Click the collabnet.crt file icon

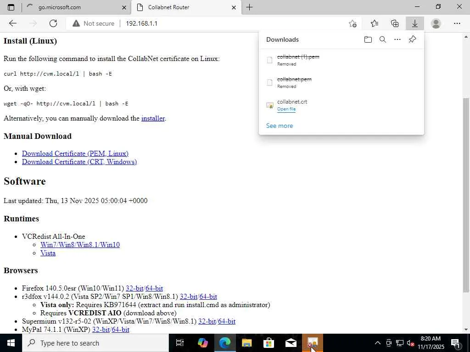[x=270, y=105]
